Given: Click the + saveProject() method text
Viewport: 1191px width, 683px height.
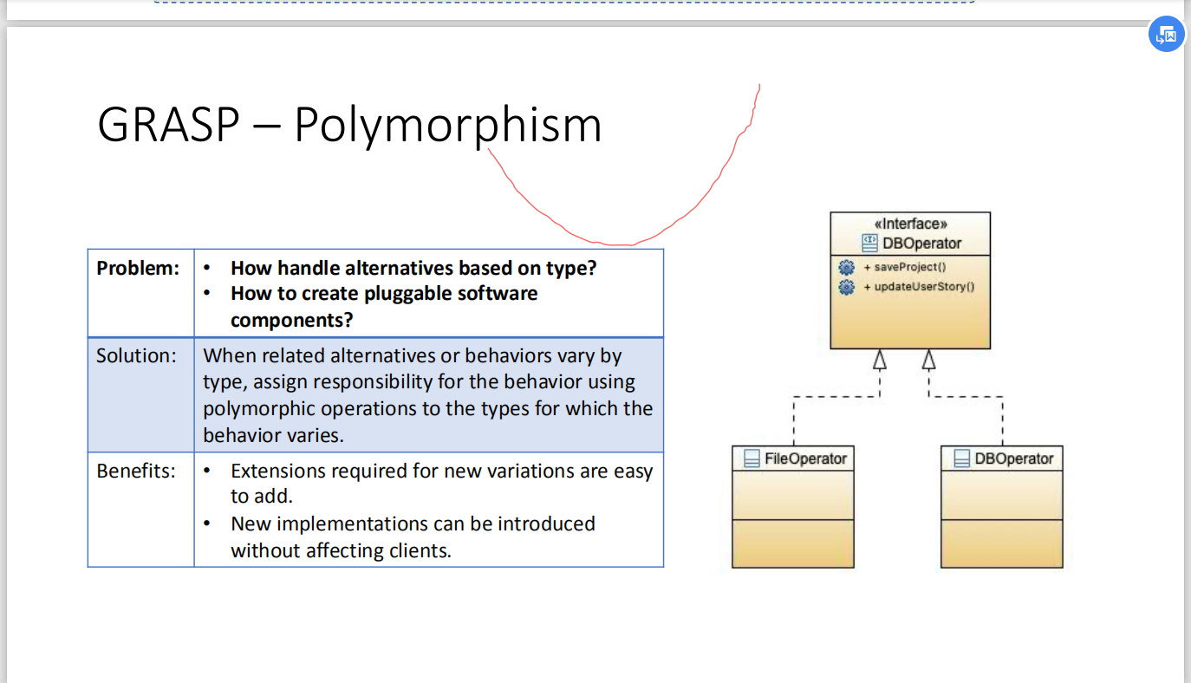Looking at the screenshot, I should coord(904,268).
